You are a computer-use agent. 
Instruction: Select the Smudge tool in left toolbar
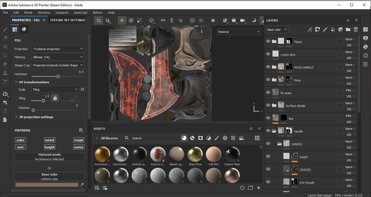point(5,64)
